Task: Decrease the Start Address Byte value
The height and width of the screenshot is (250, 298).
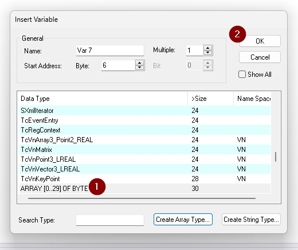Action: point(140,68)
